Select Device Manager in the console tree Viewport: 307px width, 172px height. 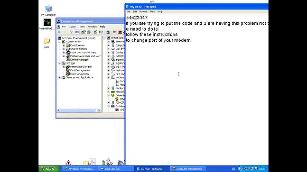[x=79, y=60]
